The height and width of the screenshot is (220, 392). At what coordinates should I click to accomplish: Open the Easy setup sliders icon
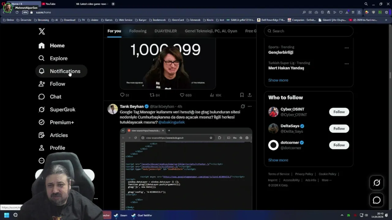click(353, 12)
